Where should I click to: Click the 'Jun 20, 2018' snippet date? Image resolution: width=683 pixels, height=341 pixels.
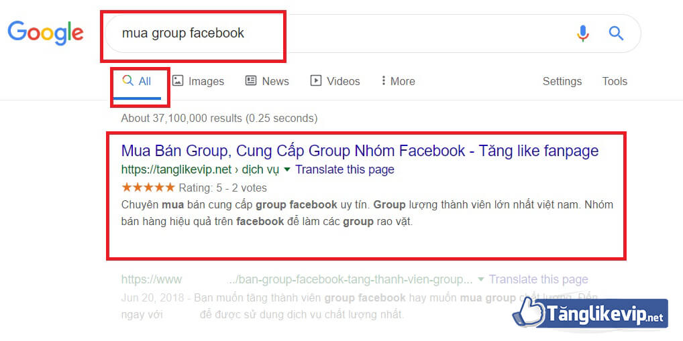point(154,298)
